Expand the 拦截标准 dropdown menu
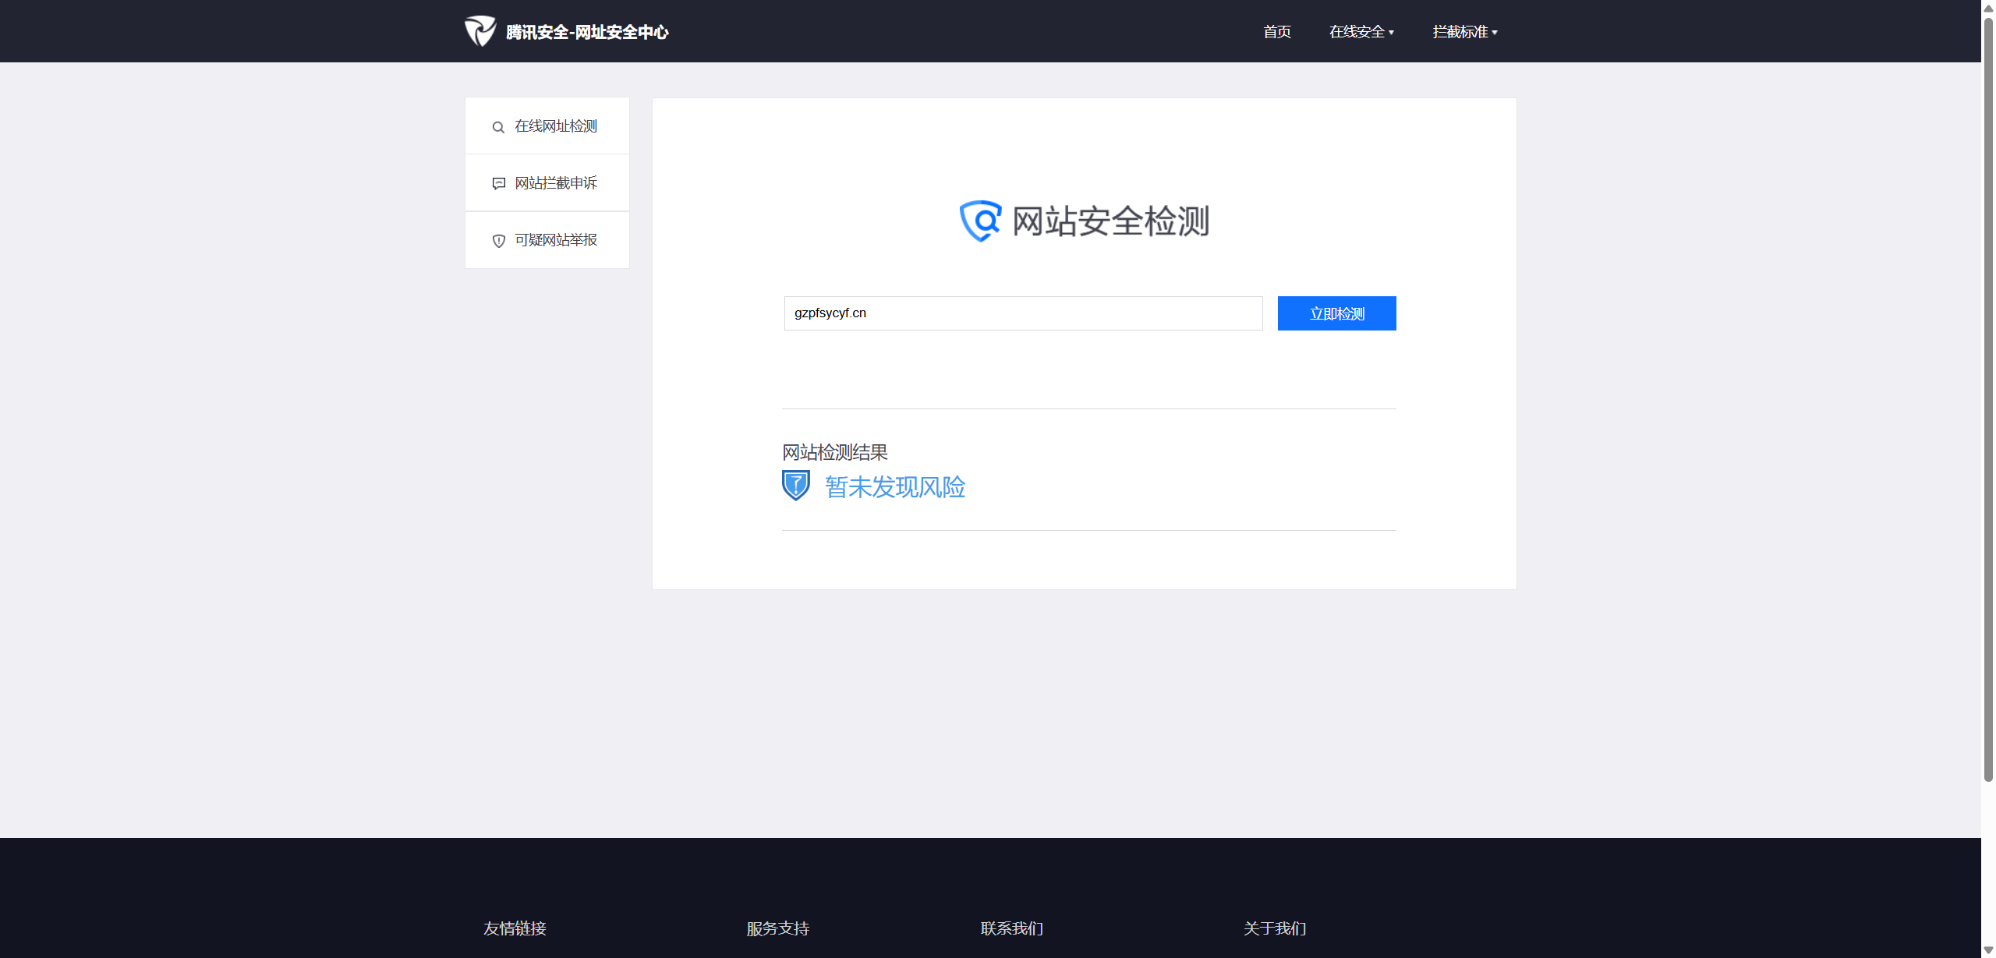 pos(1464,32)
